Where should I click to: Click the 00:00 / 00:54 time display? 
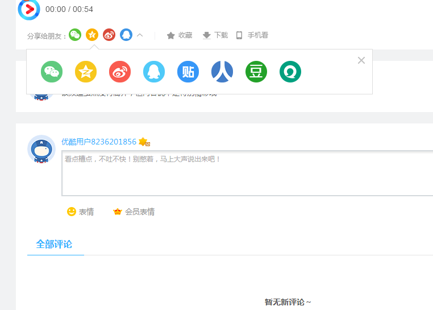69,10
